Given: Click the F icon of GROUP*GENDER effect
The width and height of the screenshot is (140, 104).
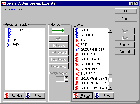Looking at the screenshot, I should [77, 50].
